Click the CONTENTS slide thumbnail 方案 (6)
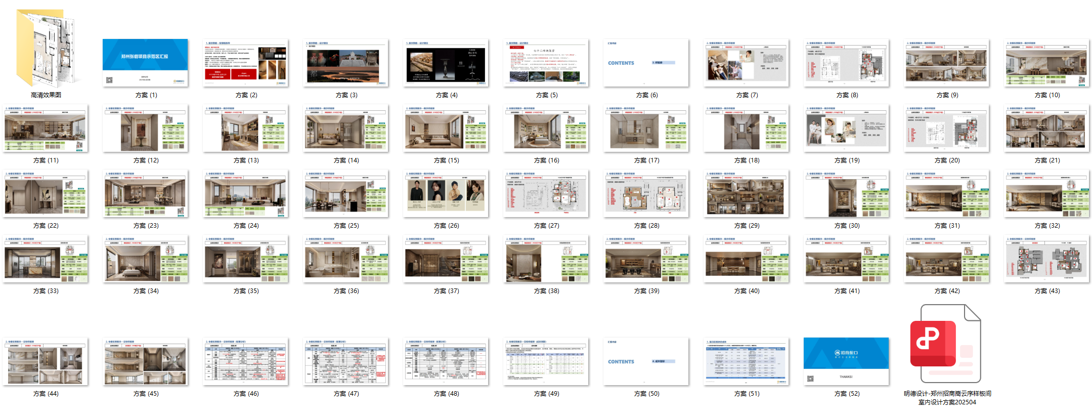 tap(646, 62)
